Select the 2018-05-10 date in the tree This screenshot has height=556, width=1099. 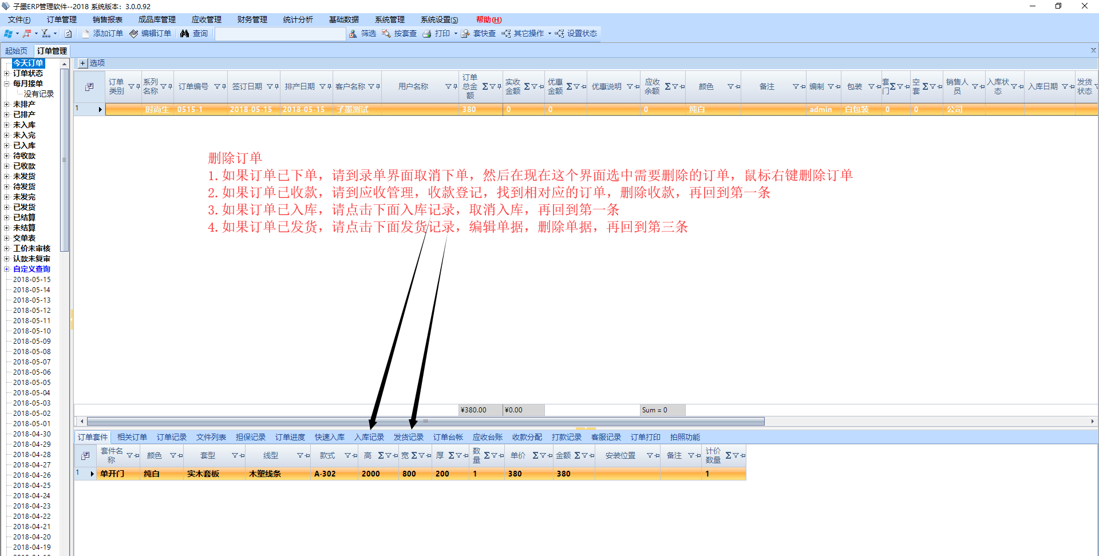[x=31, y=331]
